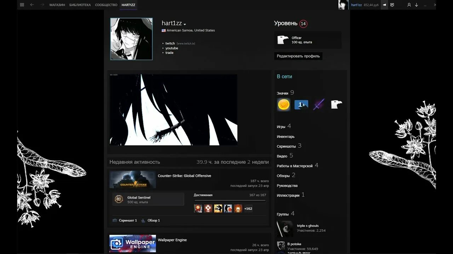453x254 pixels.
Task: Show the +162 more achievements
Action: (x=248, y=208)
